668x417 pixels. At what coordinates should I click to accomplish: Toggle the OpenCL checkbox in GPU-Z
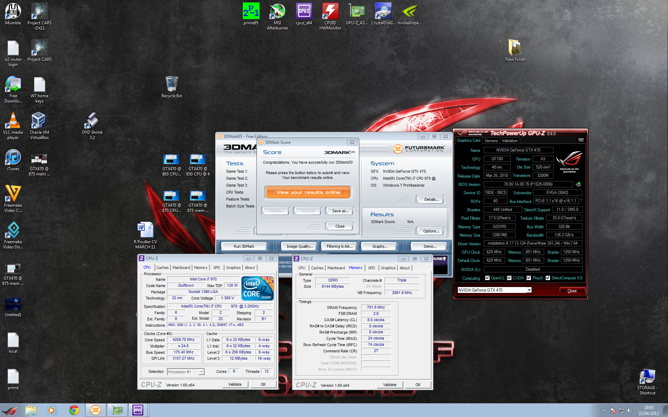(487, 278)
